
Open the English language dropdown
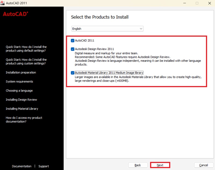pyautogui.click(x=107, y=29)
